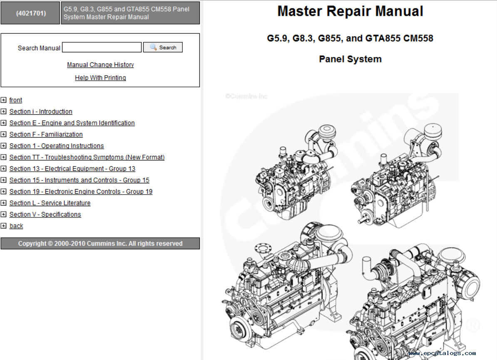497x360 pixels.
Task: Click the (4021701) manual number header
Action: (x=30, y=13)
